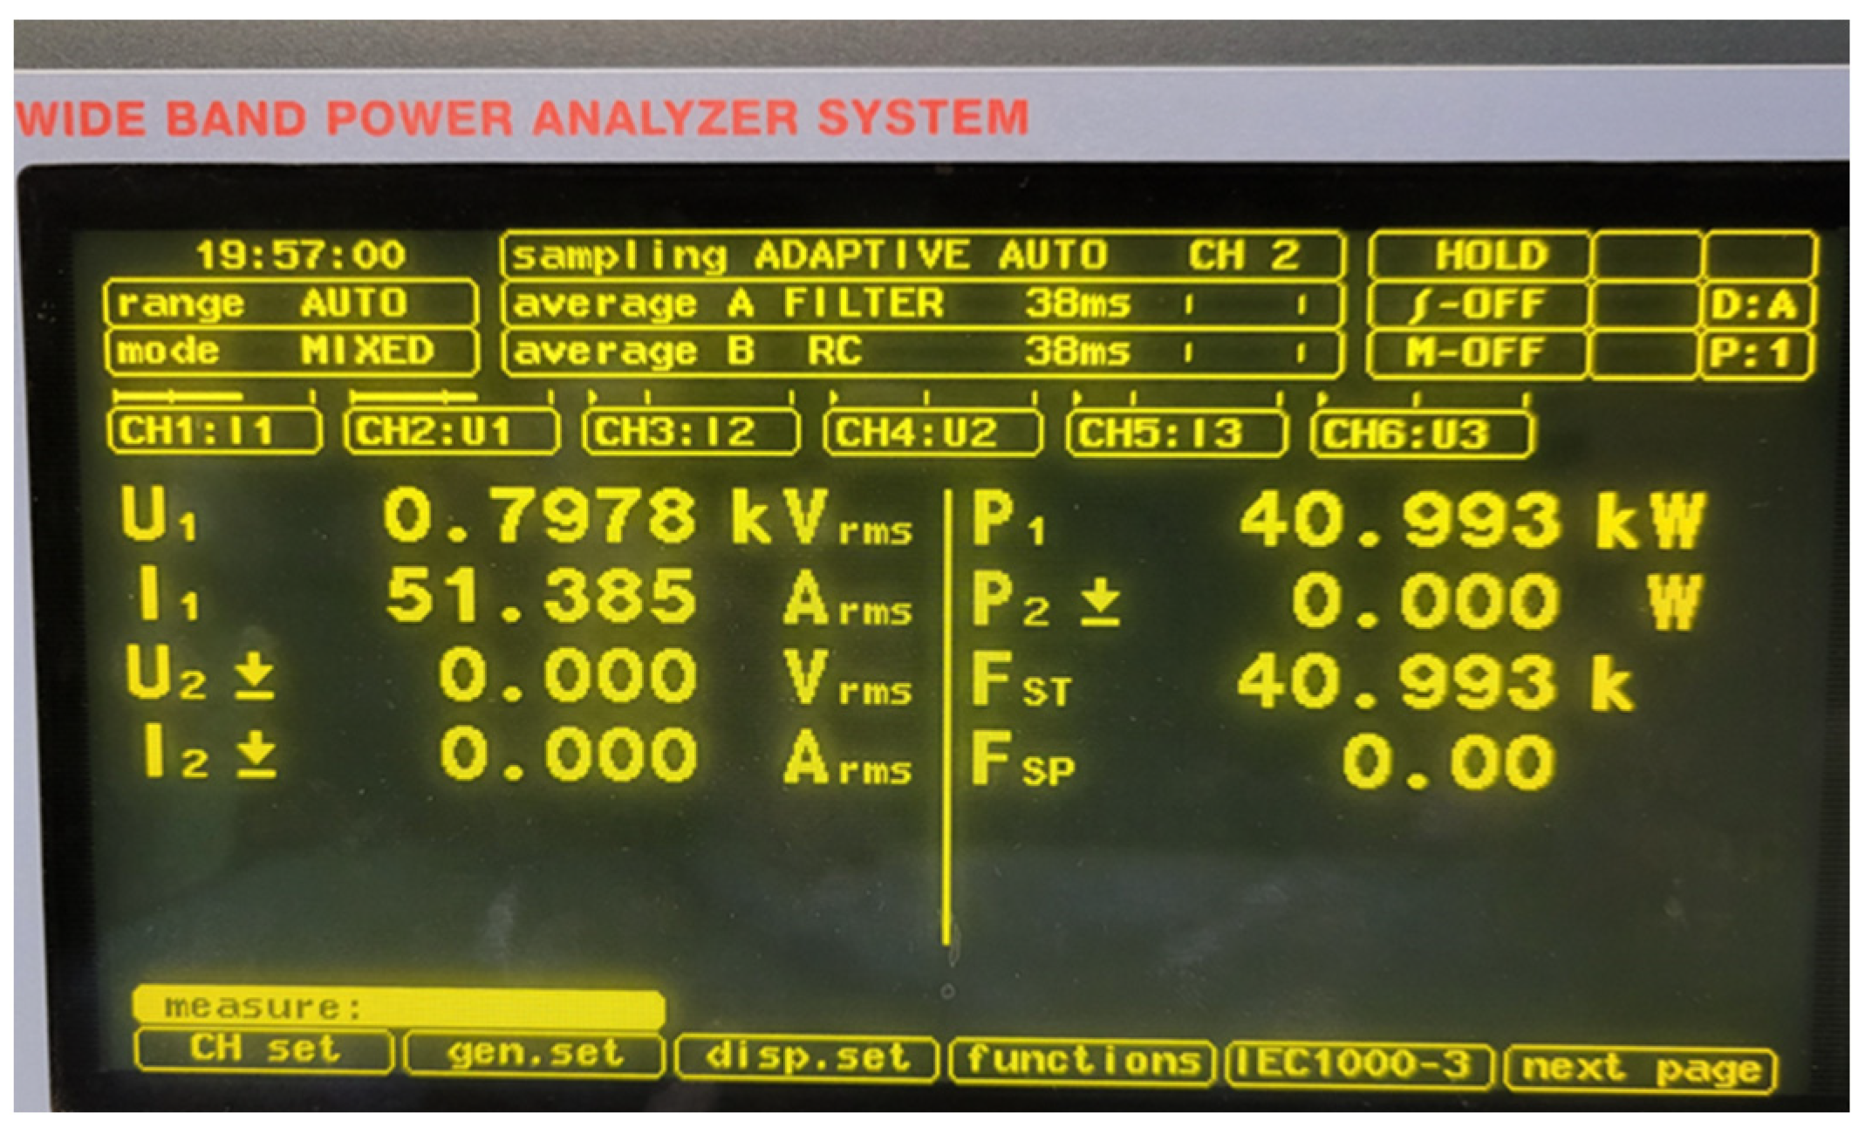
Task: Toggle the HOLD indicator box
Action: [1479, 256]
